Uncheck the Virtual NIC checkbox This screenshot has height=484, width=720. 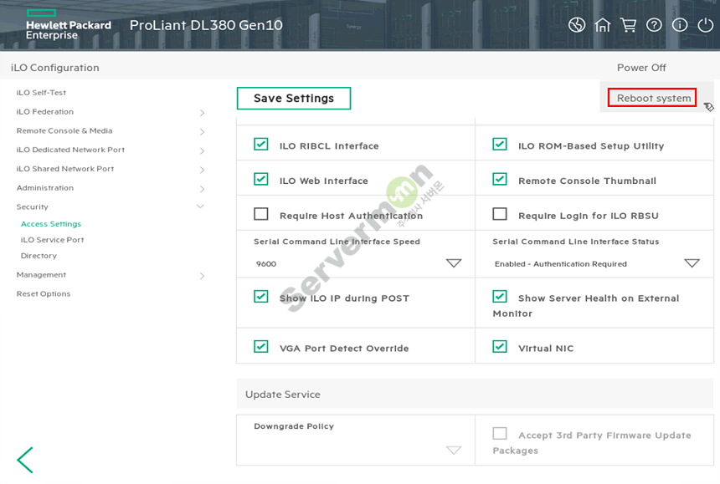(500, 347)
